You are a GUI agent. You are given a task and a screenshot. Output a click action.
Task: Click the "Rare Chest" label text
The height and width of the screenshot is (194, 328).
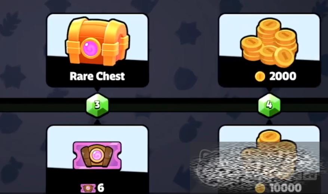pyautogui.click(x=97, y=76)
